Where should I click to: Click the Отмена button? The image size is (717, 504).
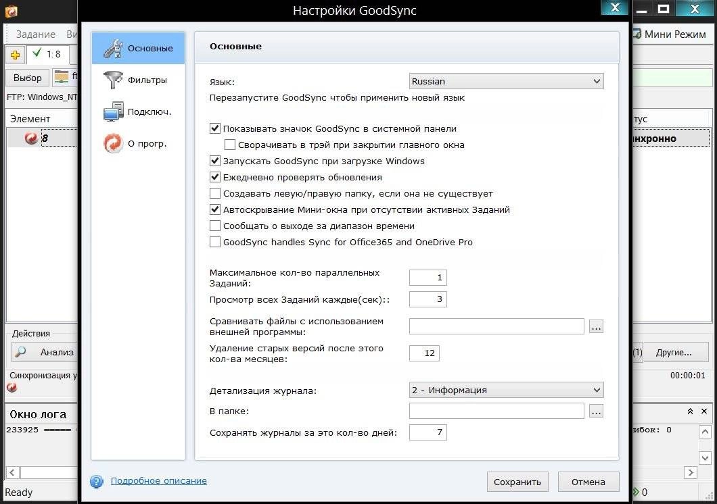pos(588,482)
